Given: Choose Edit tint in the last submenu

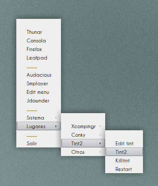Looking at the screenshot, I should (x=124, y=144).
